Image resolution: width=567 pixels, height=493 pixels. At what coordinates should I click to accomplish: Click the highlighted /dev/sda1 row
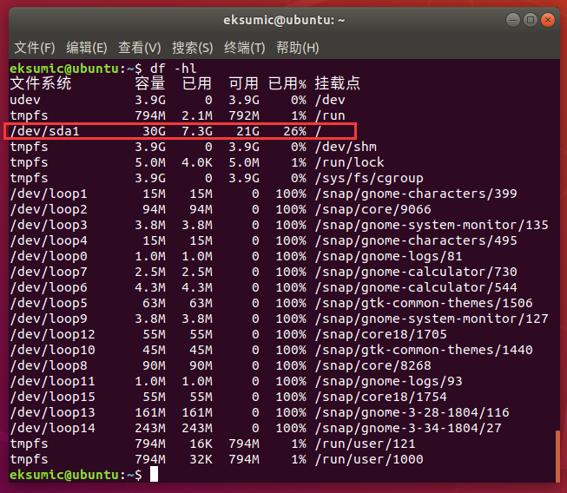[180, 131]
